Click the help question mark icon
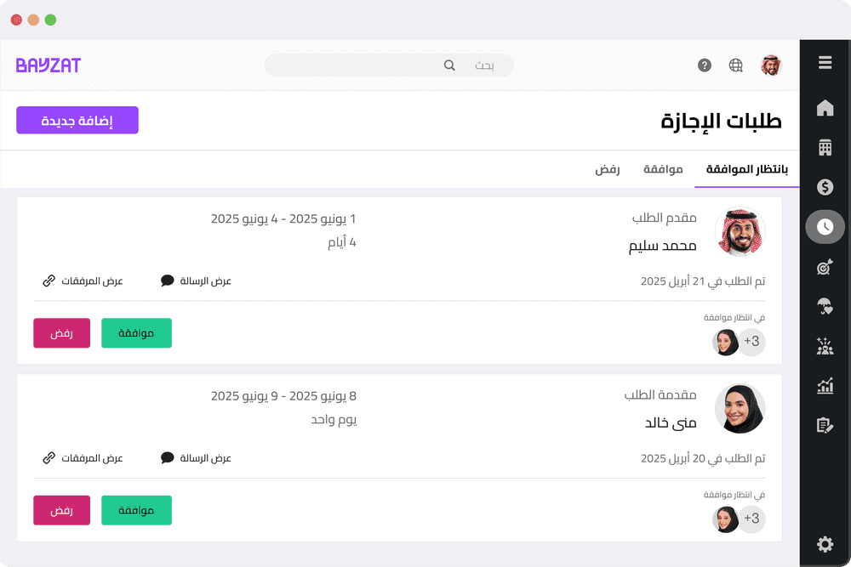 coord(704,65)
